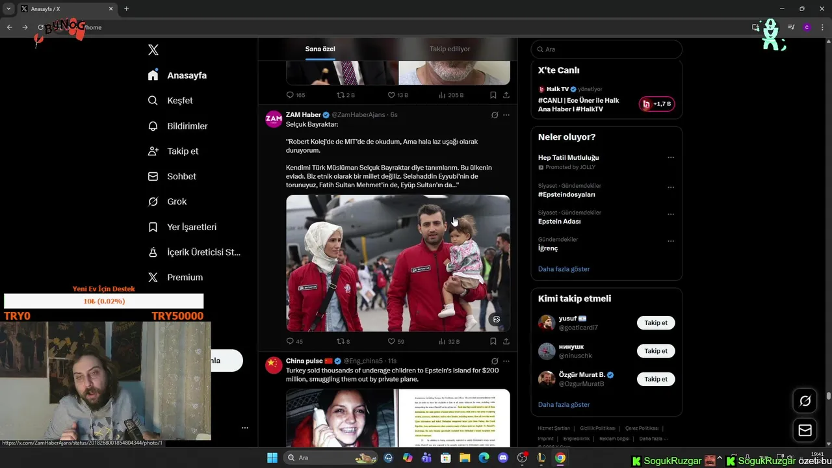Screen dimensions: 832x468
Task: Open floating messages envelope button
Action: pos(805,430)
